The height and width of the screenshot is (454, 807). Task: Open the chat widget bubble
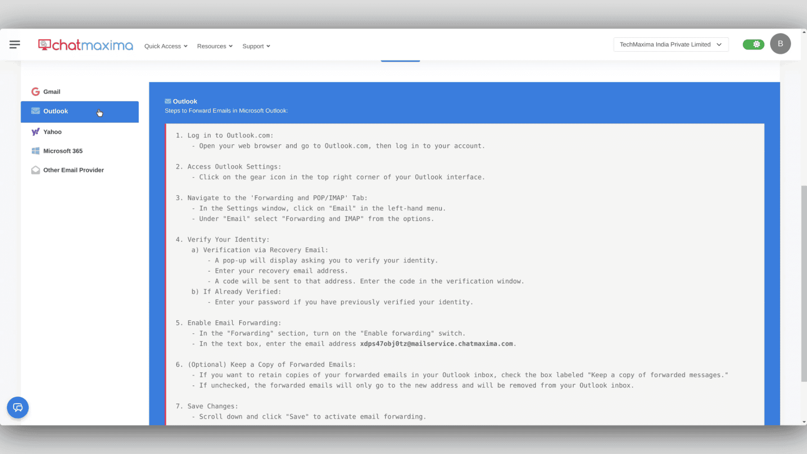point(18,408)
